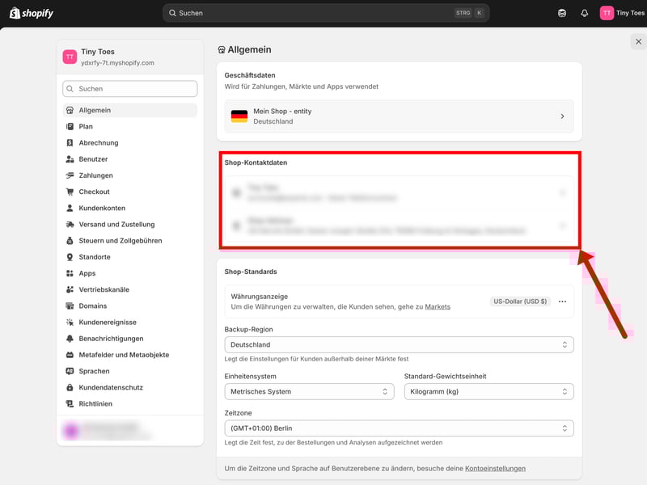Viewport: 647px width, 485px height.
Task: Open the Sprachen settings page
Action: pos(94,371)
